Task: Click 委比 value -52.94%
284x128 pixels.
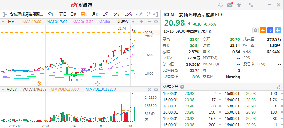Action: (273, 52)
